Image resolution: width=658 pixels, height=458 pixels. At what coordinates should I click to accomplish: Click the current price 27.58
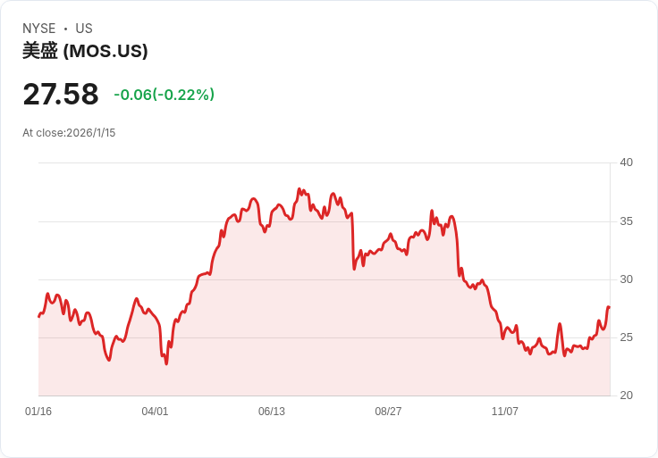61,95
